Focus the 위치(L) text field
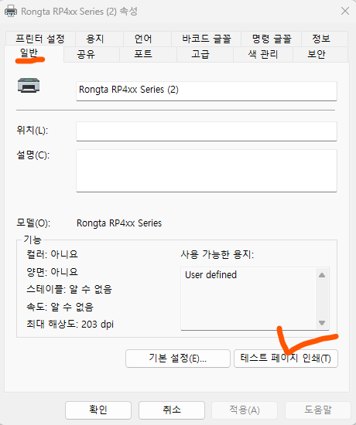Image resolution: width=356 pixels, height=425 pixels. point(207,131)
